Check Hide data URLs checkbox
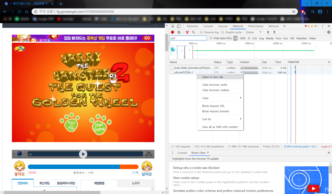Image resolution: width=332 pixels, height=194 pixels. 211,38
